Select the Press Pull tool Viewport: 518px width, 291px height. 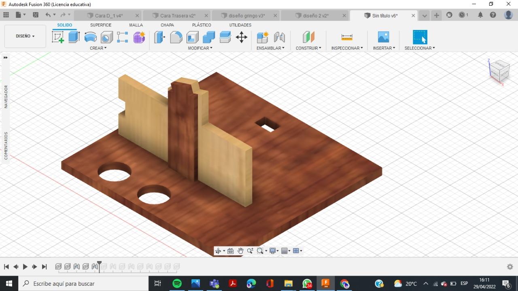click(x=160, y=37)
